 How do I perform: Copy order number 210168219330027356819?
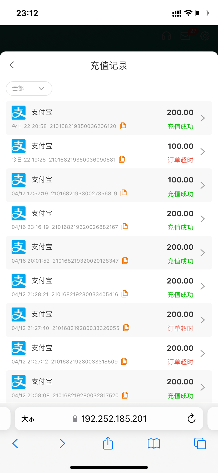(x=123, y=193)
